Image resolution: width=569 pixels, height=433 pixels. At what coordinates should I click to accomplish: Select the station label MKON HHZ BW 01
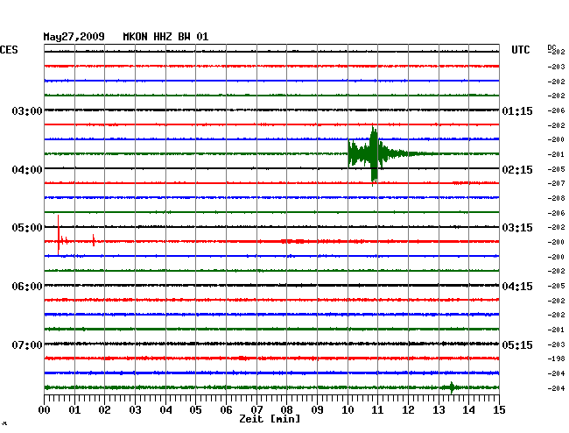[x=165, y=37]
